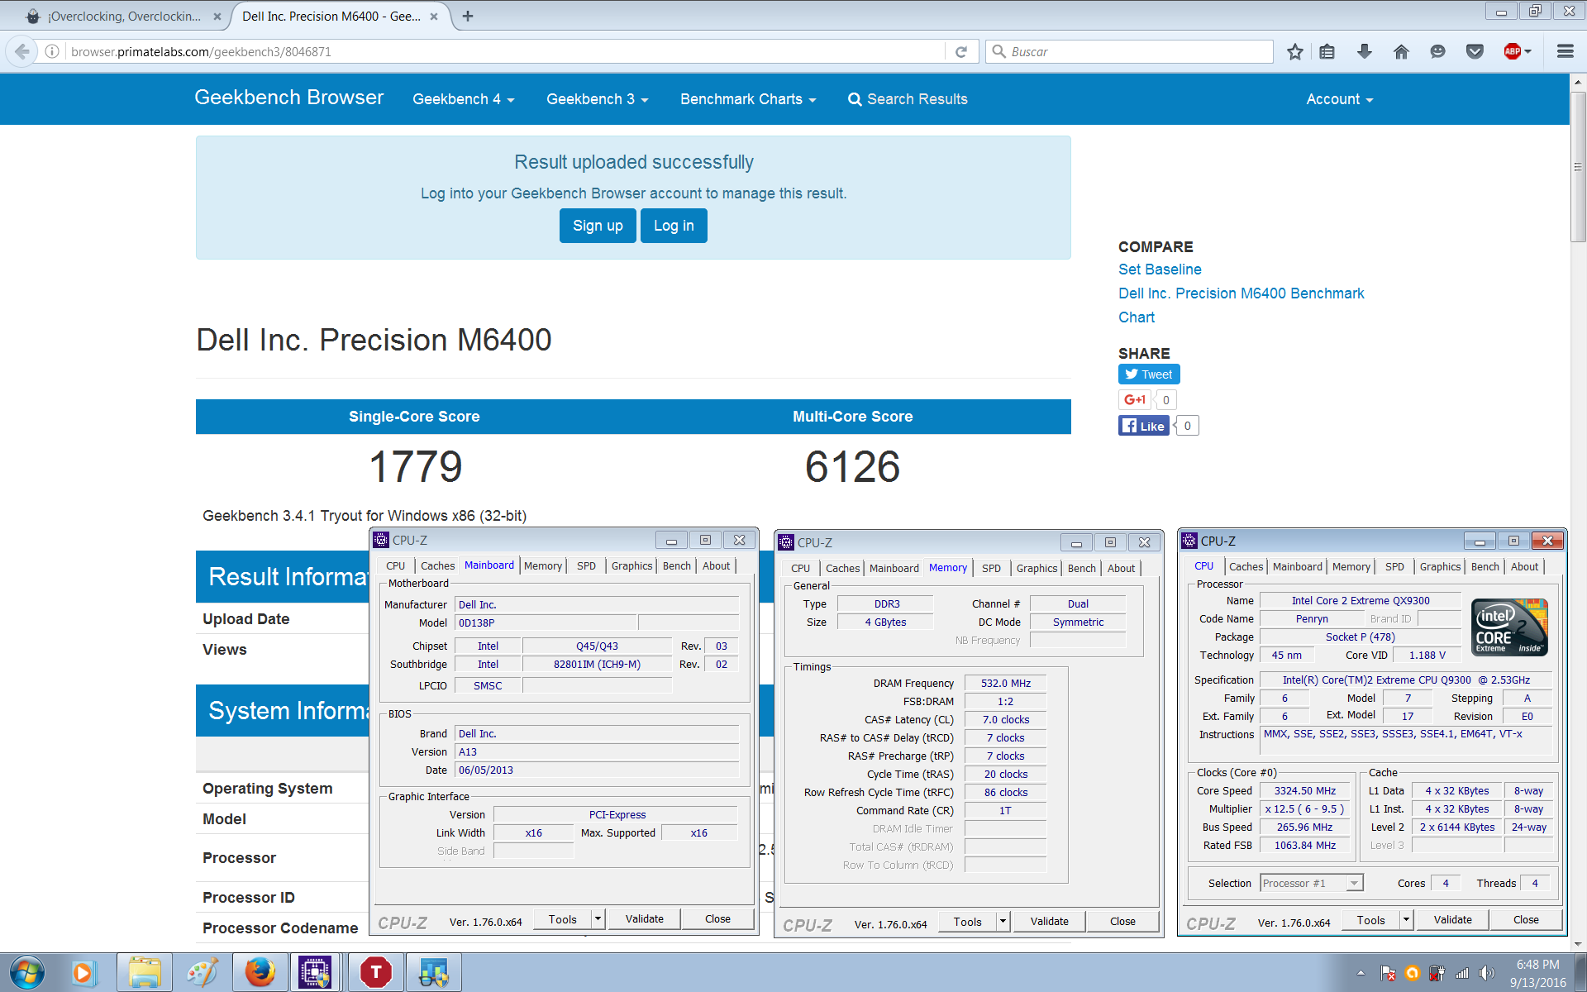Click the Log in button
This screenshot has height=992, width=1587.
674,226
